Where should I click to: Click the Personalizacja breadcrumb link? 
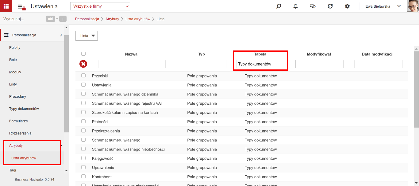87,19
